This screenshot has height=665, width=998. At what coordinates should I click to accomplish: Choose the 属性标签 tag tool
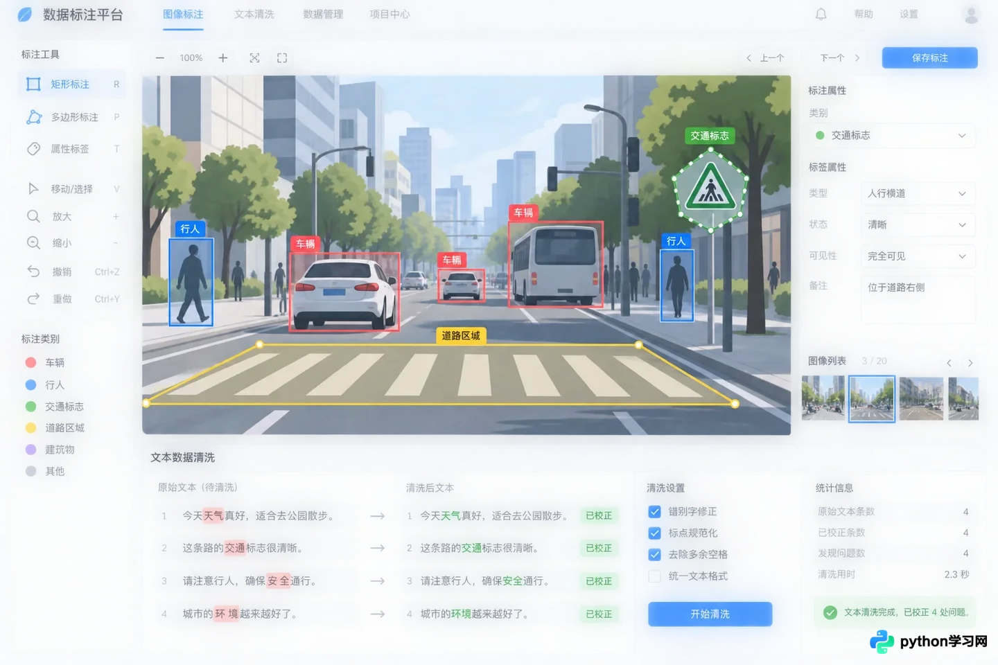coord(71,149)
